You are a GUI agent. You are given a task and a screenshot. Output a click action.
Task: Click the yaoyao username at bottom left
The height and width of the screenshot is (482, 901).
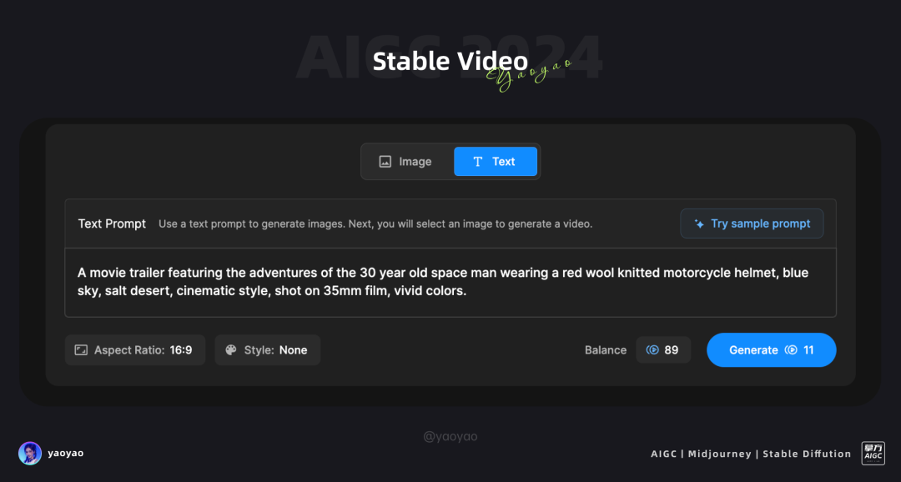pyautogui.click(x=66, y=454)
